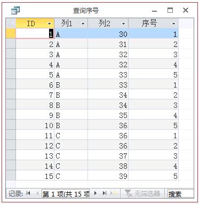Open the 列1 column filter dropdown
Viewport: 199px width, 204px height.
[x=83, y=23]
